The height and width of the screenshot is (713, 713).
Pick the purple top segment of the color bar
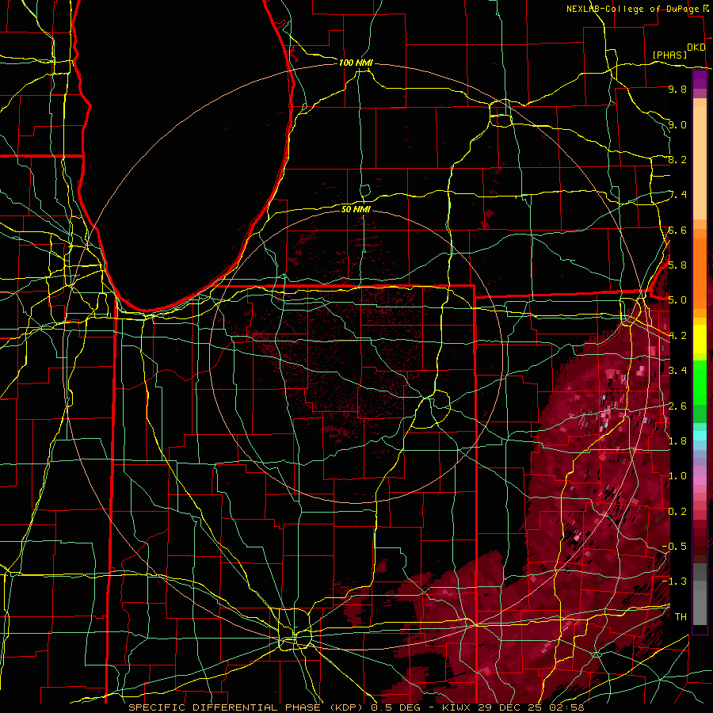(700, 80)
